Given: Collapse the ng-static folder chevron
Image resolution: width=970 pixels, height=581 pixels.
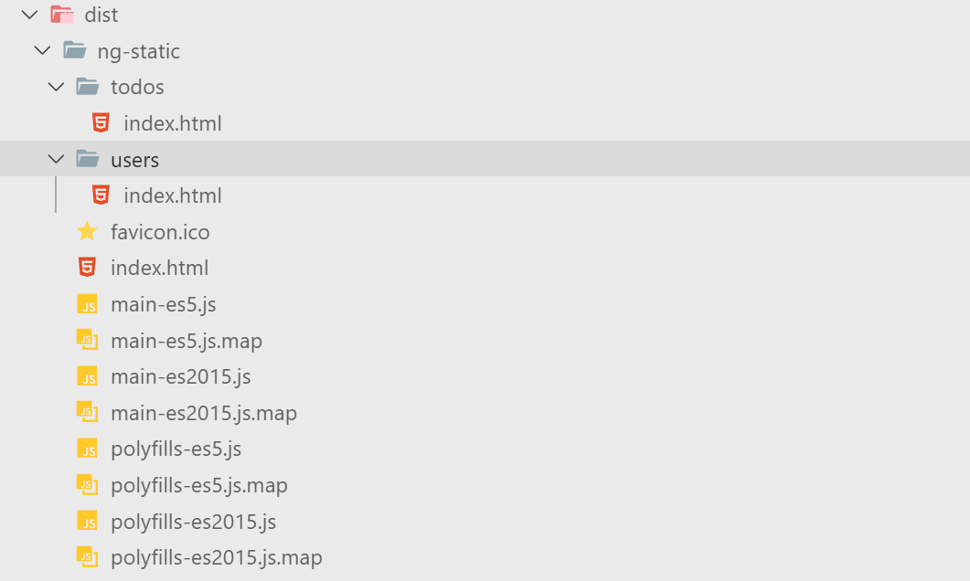Looking at the screenshot, I should coord(43,50).
